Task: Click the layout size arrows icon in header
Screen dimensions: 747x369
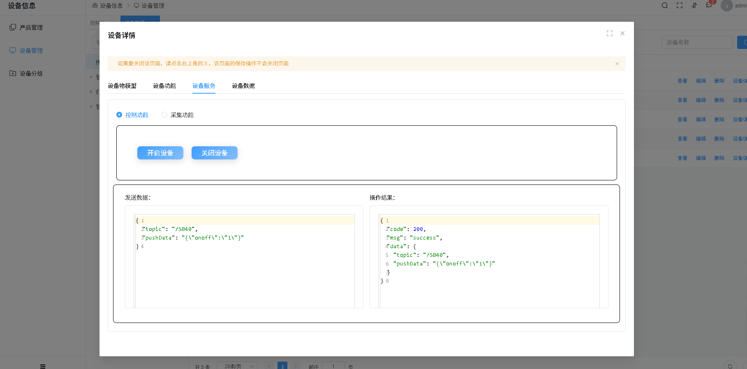Action: point(694,5)
